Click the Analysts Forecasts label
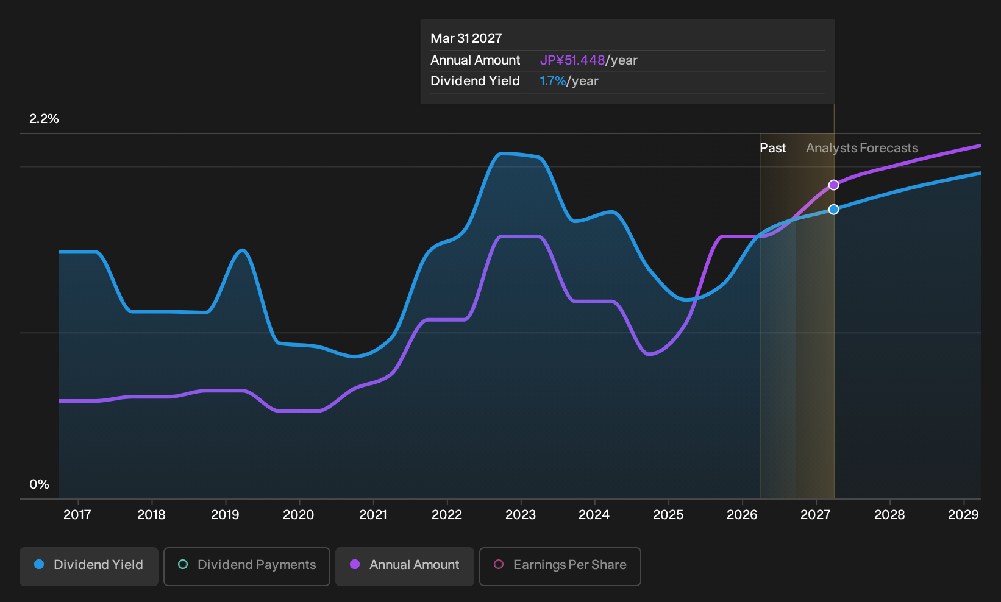1001x602 pixels. (862, 148)
